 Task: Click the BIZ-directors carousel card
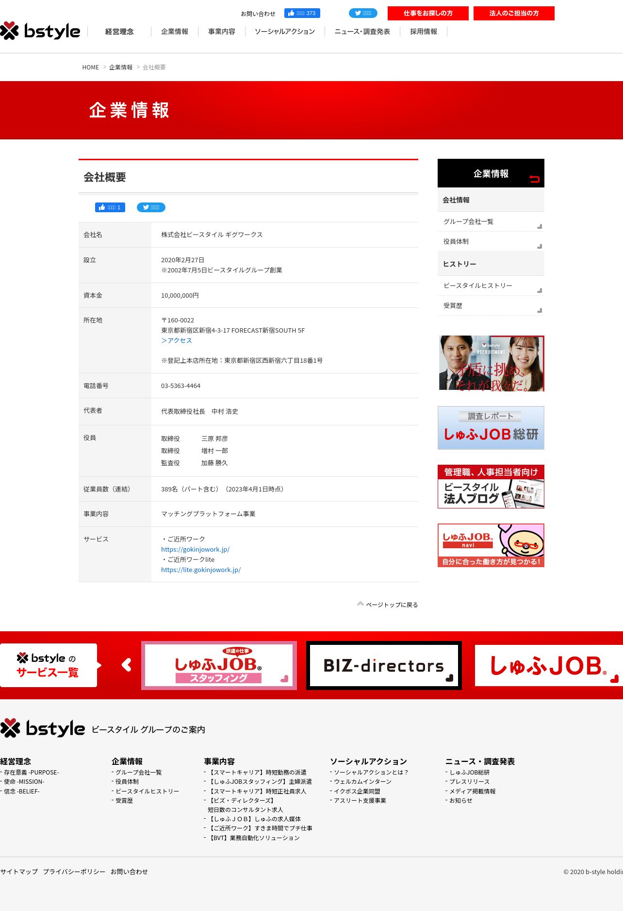[384, 665]
